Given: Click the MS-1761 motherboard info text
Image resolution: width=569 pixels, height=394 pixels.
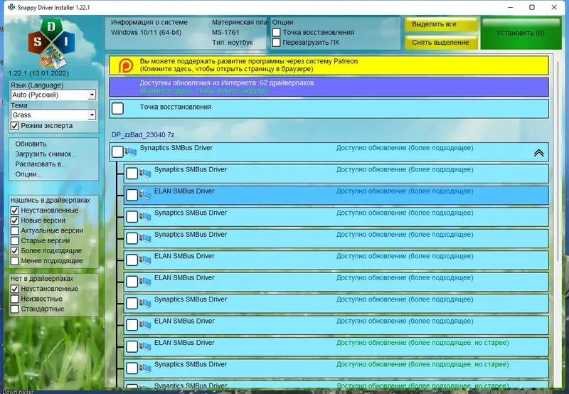Looking at the screenshot, I should coord(225,32).
